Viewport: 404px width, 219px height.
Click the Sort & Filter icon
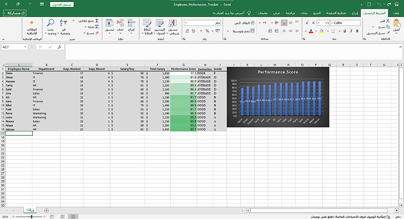(x=64, y=23)
